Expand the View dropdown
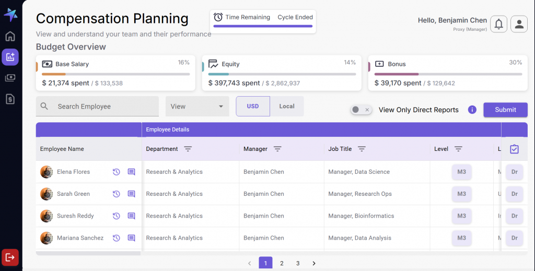Screen dimensions: 535x271 point(197,107)
